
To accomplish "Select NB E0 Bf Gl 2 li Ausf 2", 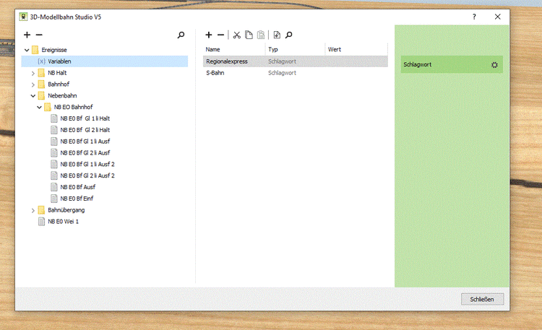I will click(x=87, y=175).
